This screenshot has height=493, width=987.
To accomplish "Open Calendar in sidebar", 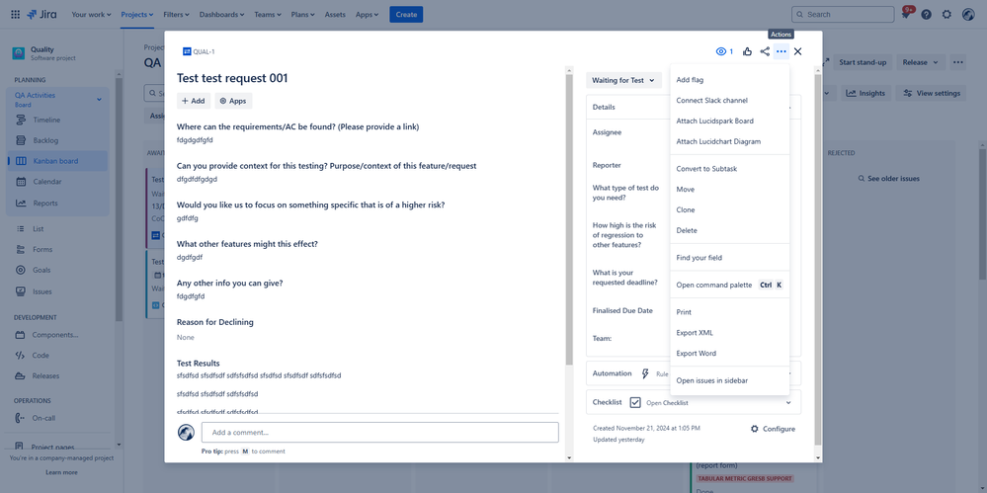I will tap(58, 182).
